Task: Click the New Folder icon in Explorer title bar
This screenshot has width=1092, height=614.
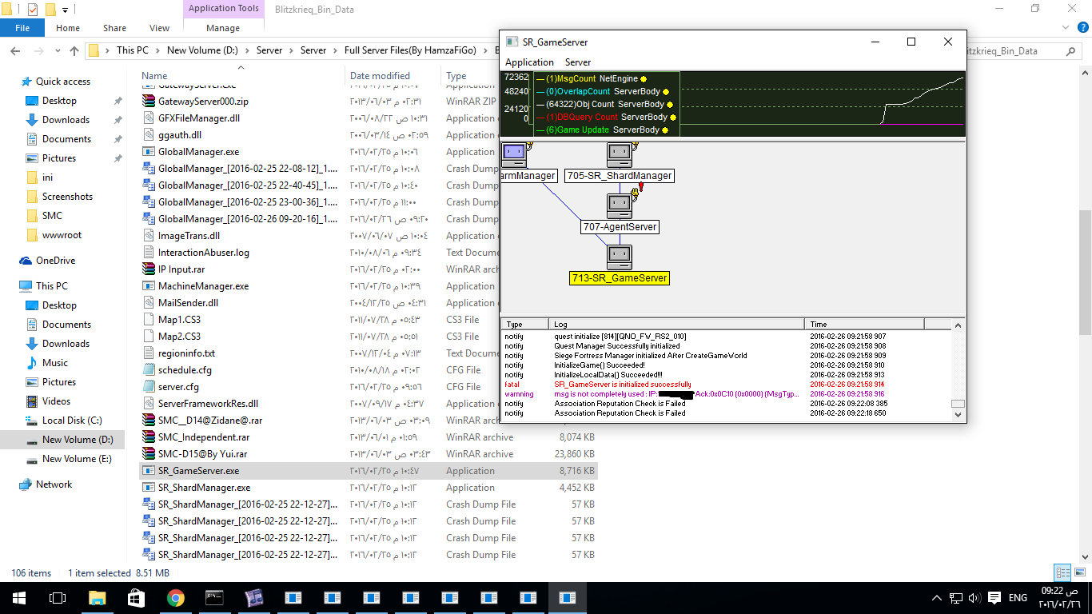Action: coord(50,10)
